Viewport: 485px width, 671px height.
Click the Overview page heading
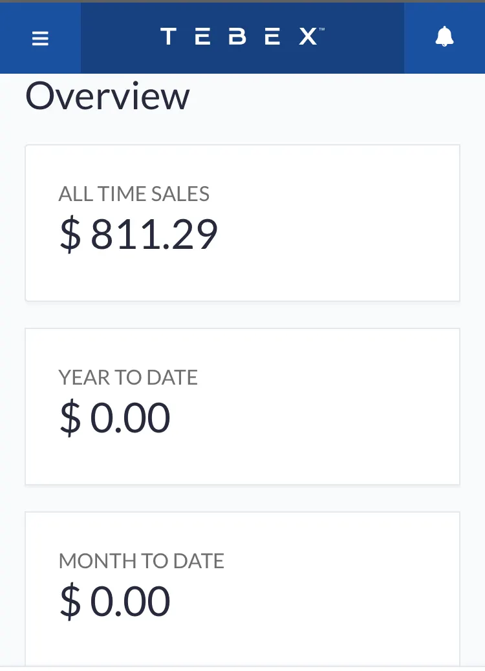point(107,97)
